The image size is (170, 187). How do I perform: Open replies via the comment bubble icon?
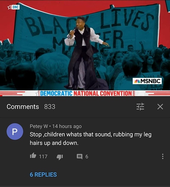[x=80, y=157]
